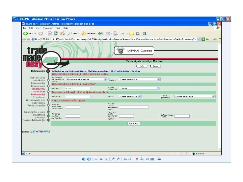Rotate image counterclockwise in Picture Viewer
Viewport: 243px width, 182px height.
pyautogui.click(x=130, y=159)
